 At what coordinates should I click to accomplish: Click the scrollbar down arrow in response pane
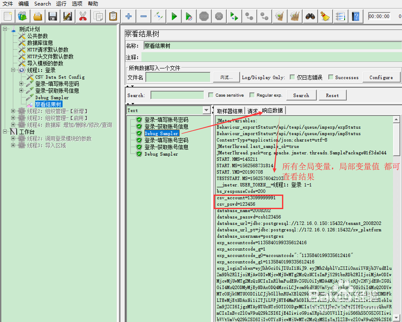tap(396, 317)
